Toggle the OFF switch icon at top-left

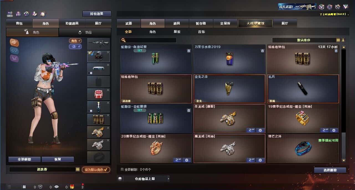pyautogui.click(x=10, y=14)
